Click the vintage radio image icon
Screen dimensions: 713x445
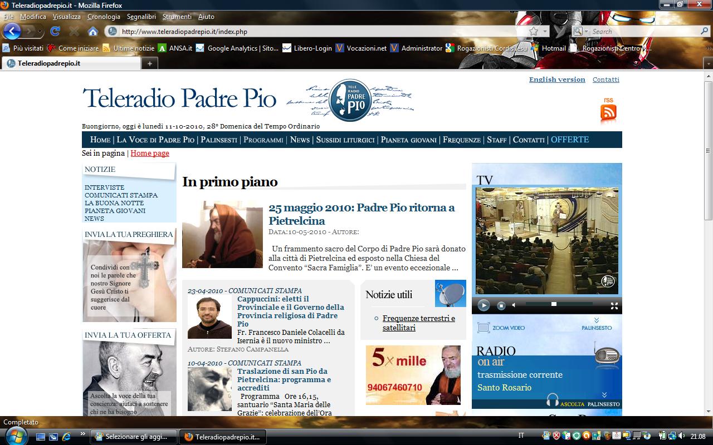[607, 357]
